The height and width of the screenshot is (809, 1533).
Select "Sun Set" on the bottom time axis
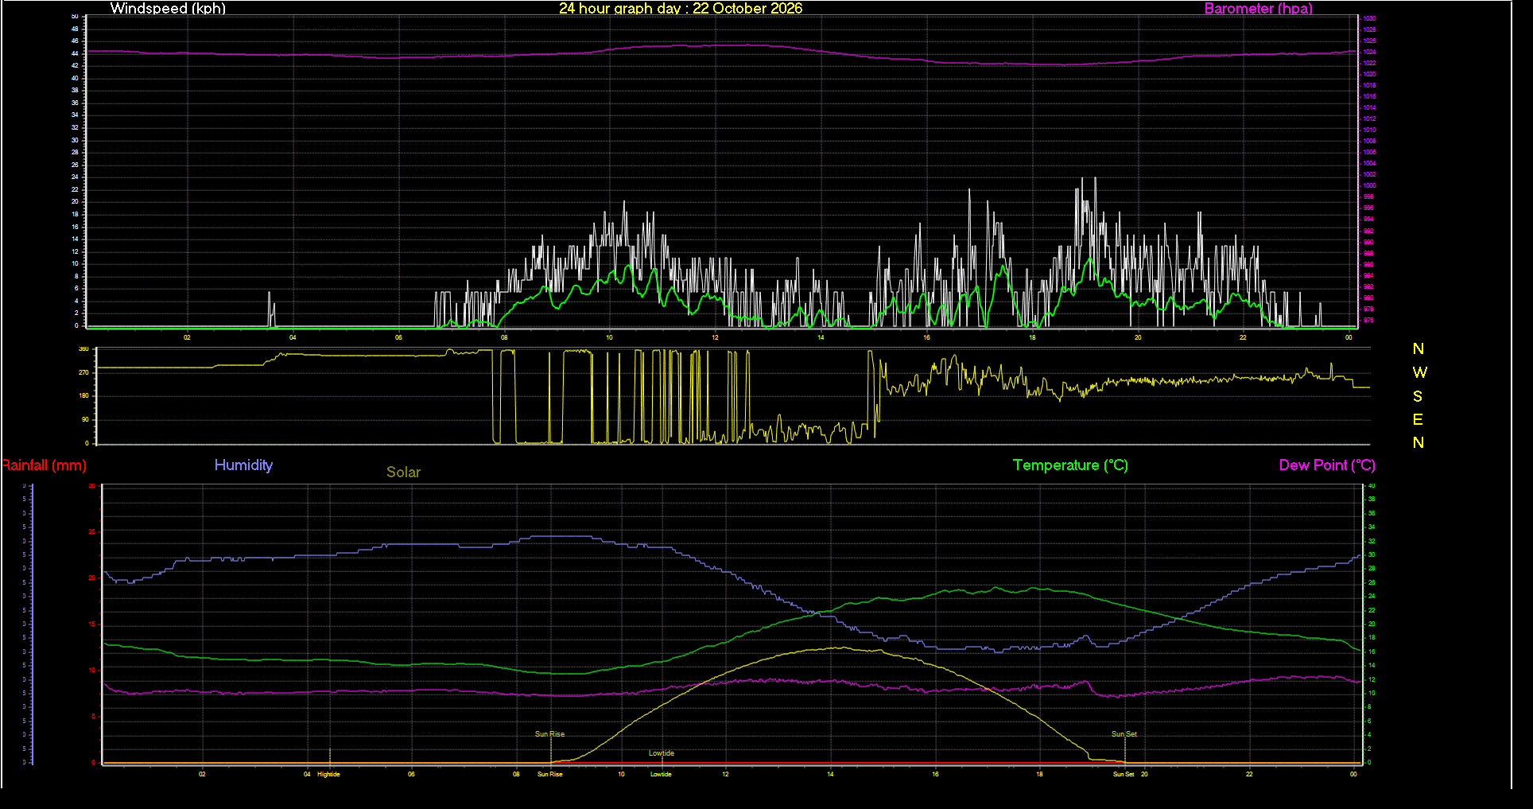point(1124,774)
